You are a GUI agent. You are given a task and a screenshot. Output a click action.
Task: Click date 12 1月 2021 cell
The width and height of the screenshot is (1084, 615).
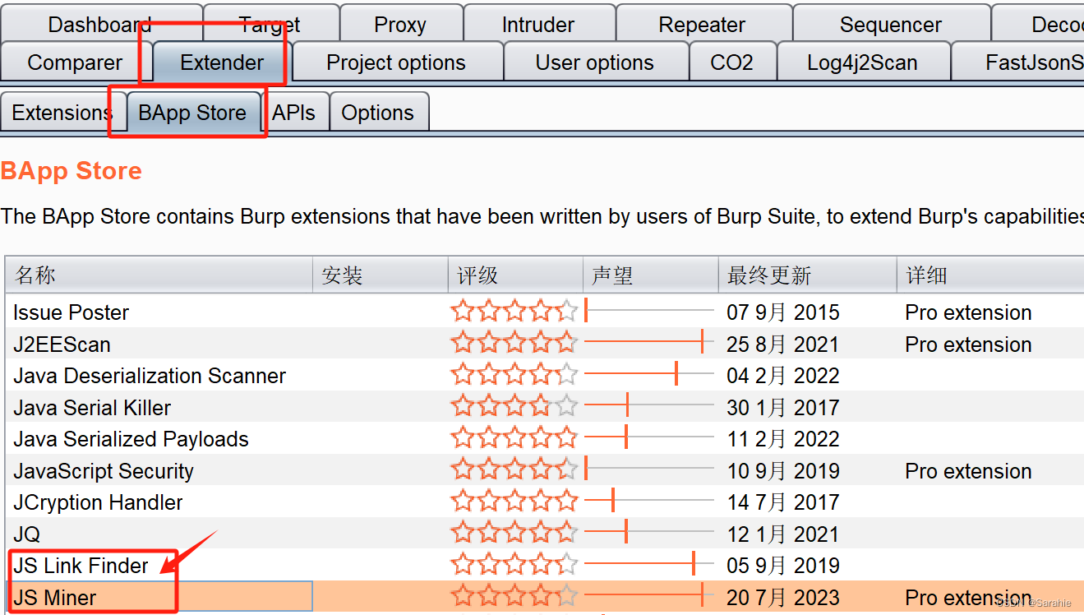(783, 534)
